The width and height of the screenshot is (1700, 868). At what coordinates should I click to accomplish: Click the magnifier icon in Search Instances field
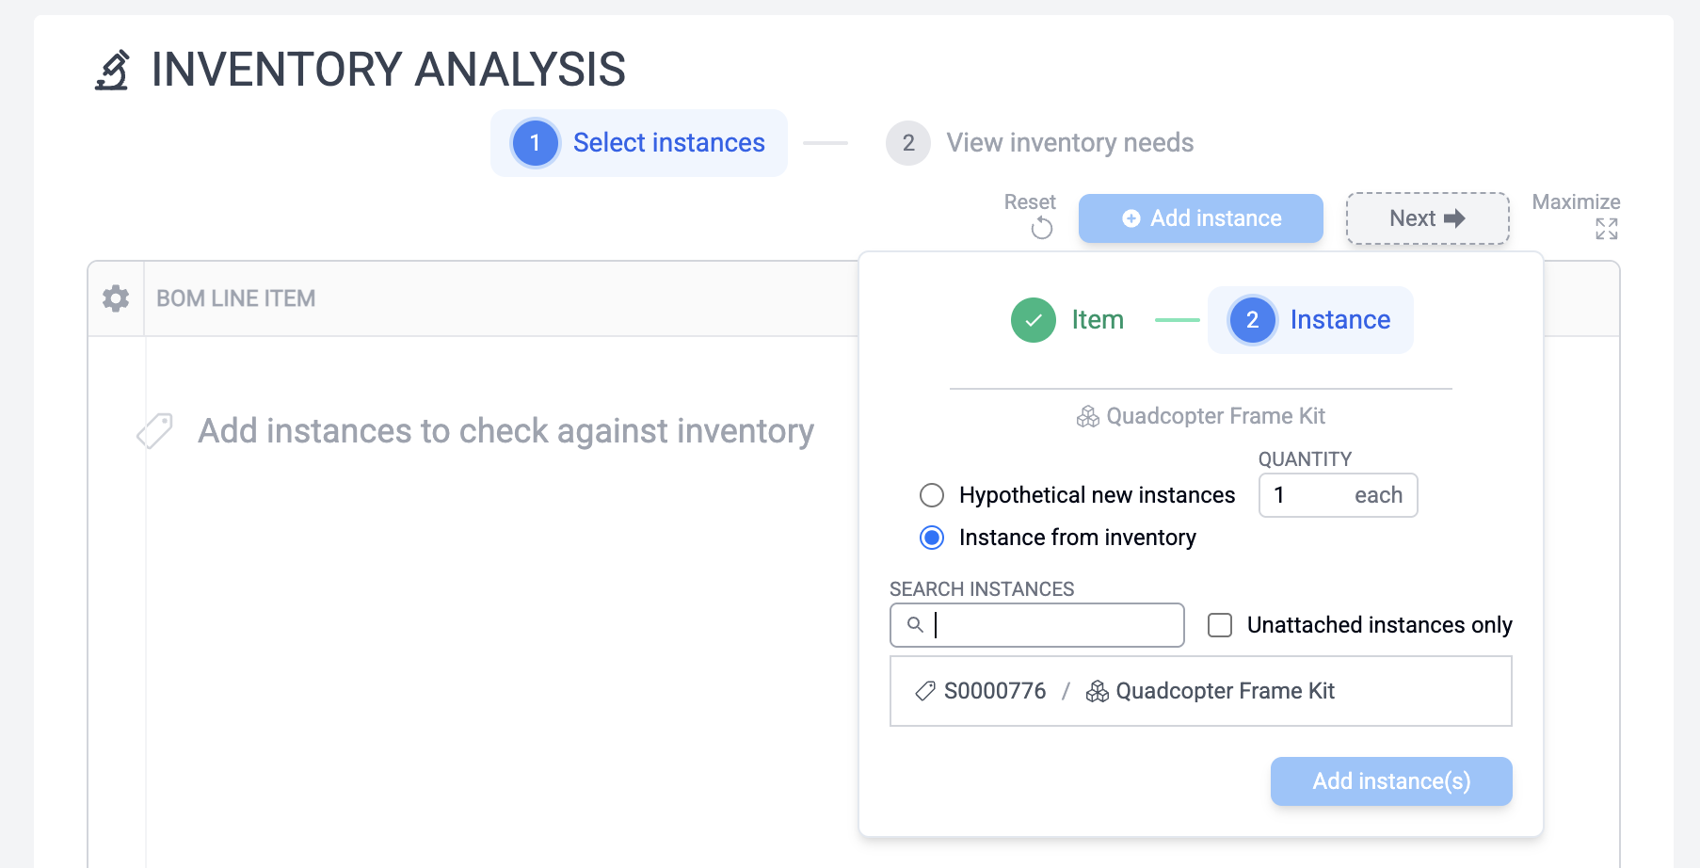915,625
